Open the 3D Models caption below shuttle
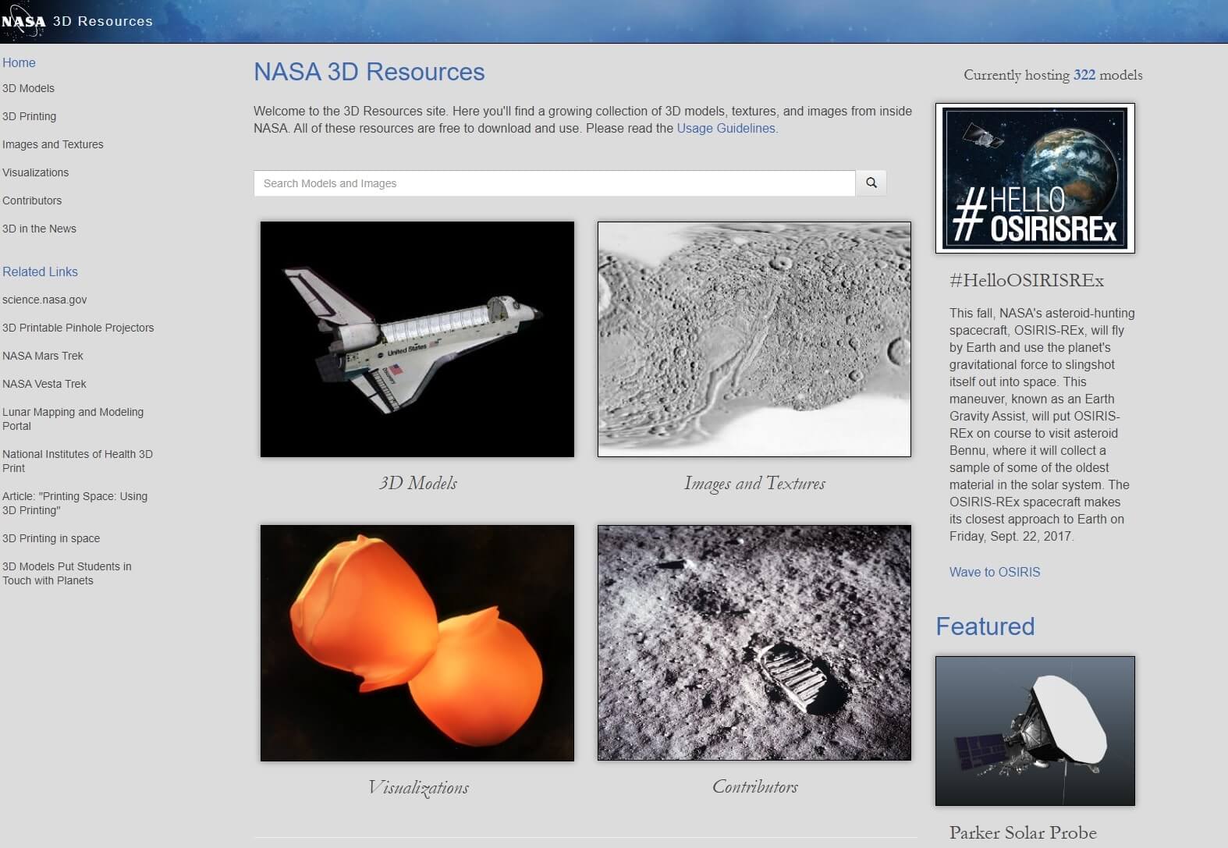This screenshot has height=848, width=1228. pyautogui.click(x=418, y=483)
